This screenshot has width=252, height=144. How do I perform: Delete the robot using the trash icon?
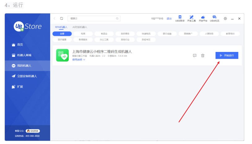[x=203, y=55]
